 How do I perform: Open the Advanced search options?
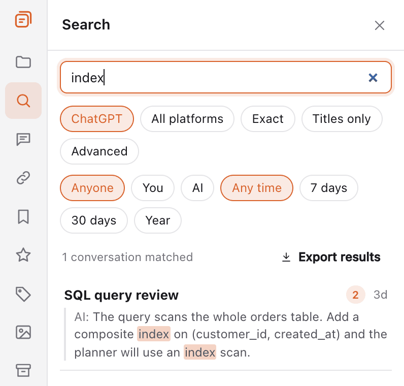pos(99,151)
